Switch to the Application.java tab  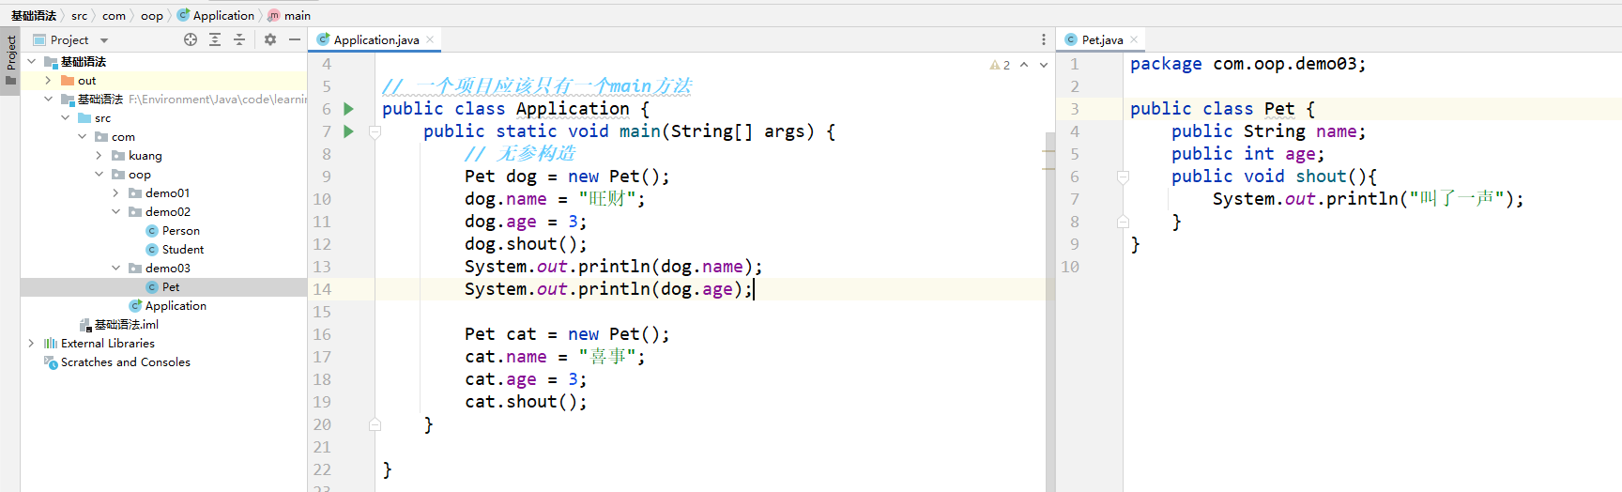click(x=375, y=39)
